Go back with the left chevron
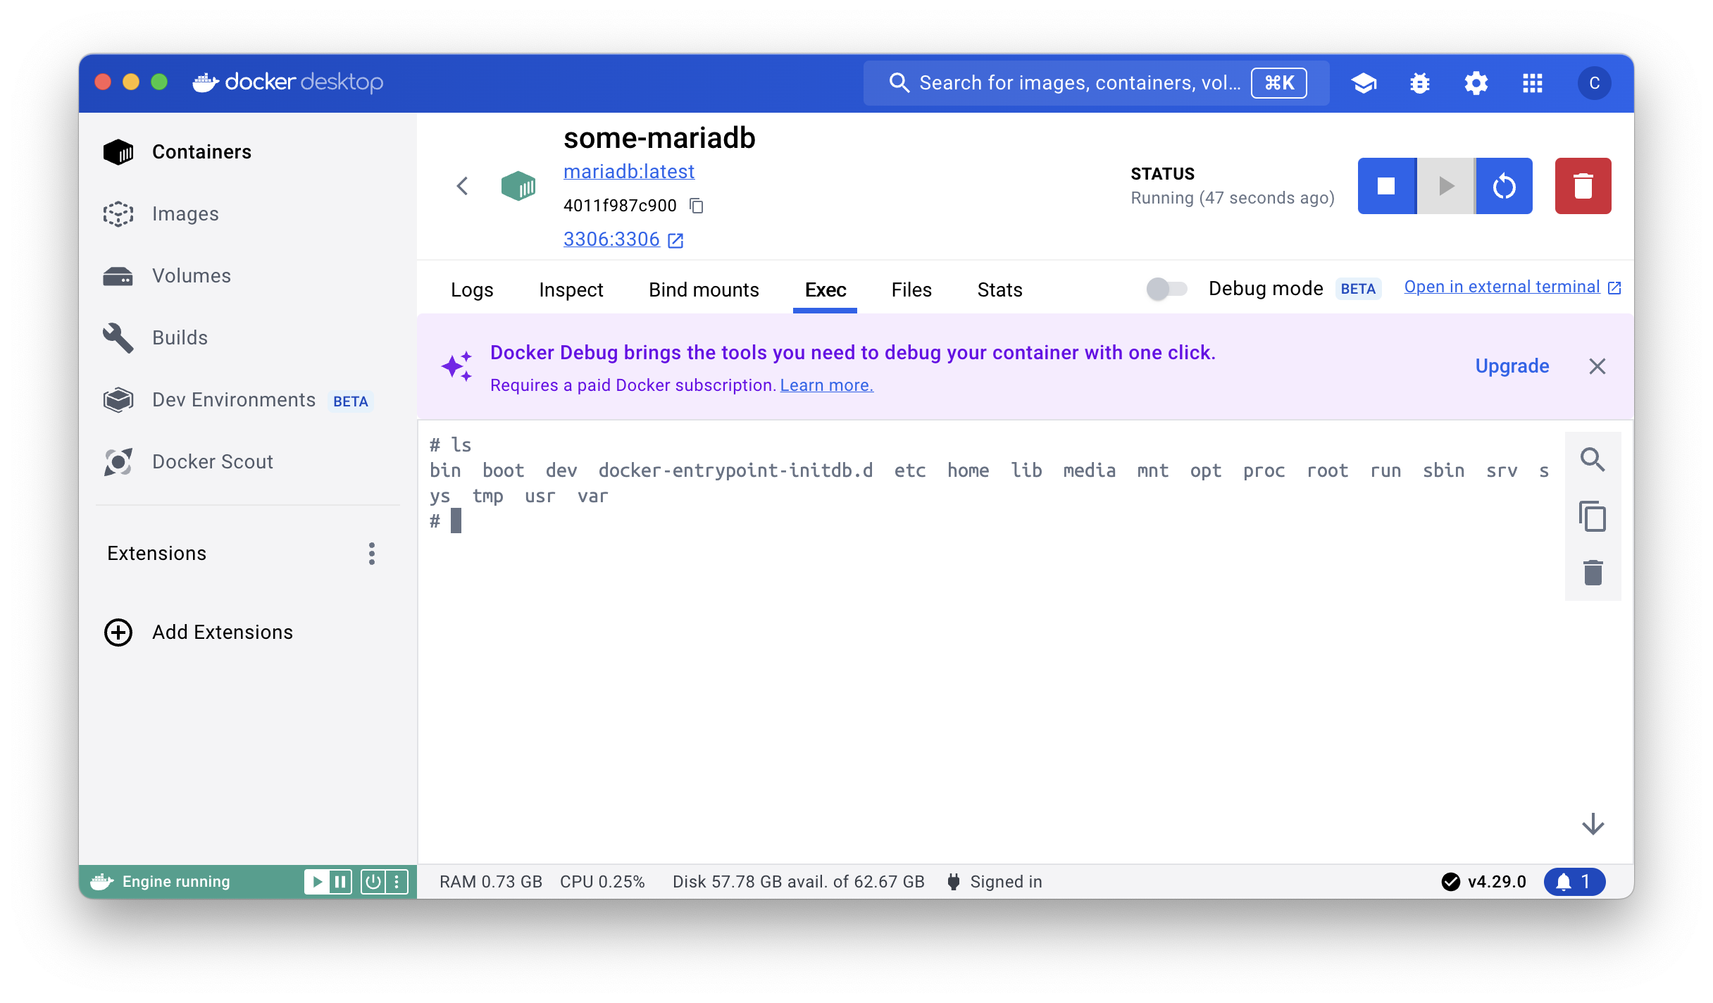The image size is (1713, 1003). tap(462, 186)
